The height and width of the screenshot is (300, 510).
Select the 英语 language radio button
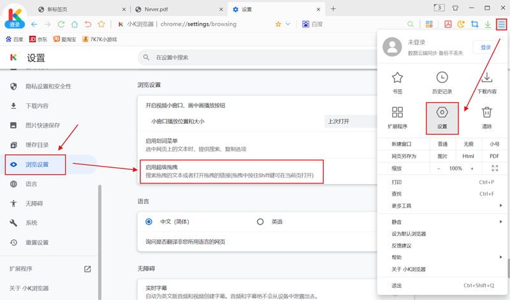(x=260, y=221)
